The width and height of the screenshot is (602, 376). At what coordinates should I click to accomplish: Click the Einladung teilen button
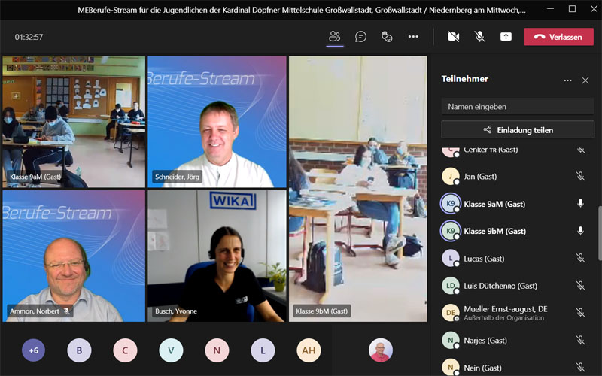(518, 130)
